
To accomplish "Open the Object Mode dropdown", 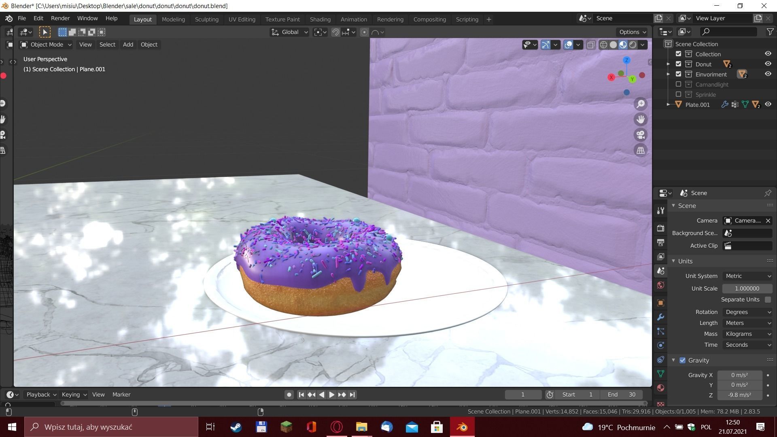I will [46, 45].
